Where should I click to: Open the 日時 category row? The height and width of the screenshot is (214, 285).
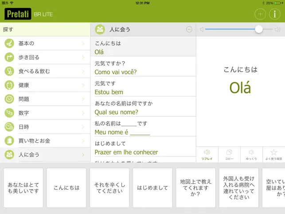pos(45,127)
